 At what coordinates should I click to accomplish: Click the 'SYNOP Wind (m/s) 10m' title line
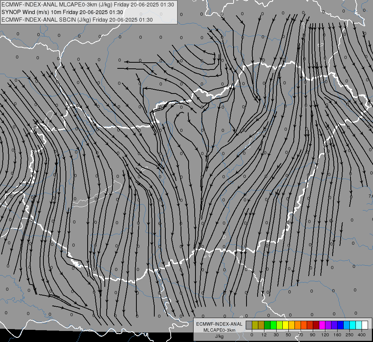point(62,12)
